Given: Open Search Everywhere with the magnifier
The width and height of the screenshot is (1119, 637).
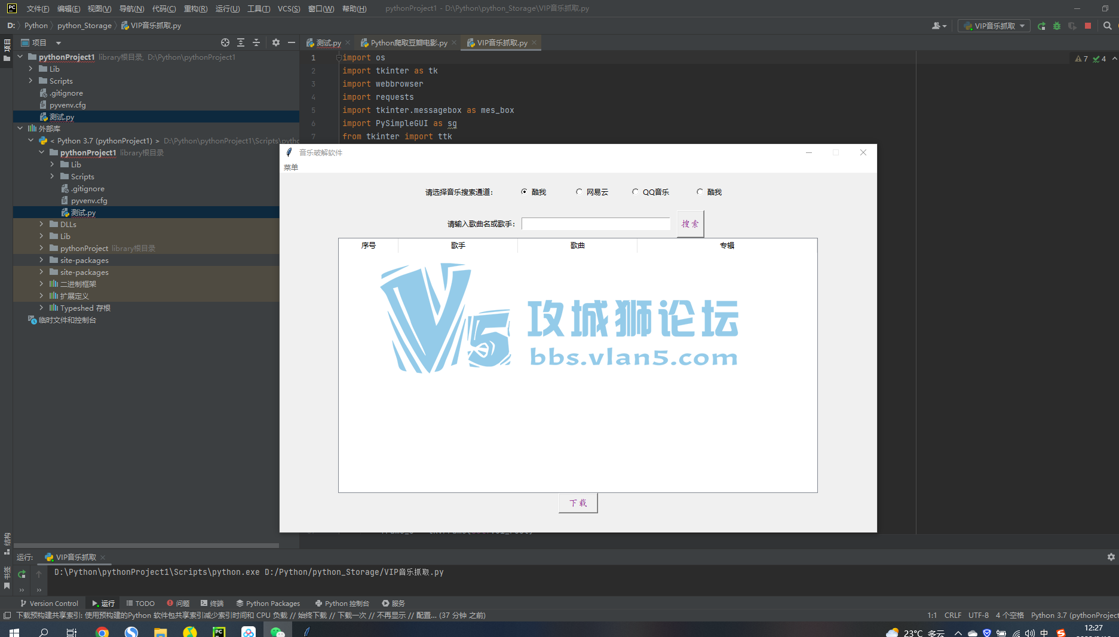Looking at the screenshot, I should pyautogui.click(x=1108, y=26).
